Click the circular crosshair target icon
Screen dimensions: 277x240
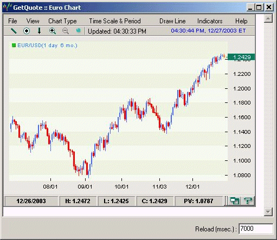pos(27,31)
